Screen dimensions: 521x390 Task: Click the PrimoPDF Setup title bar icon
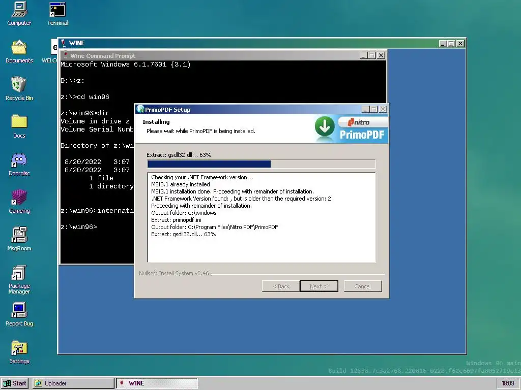140,109
